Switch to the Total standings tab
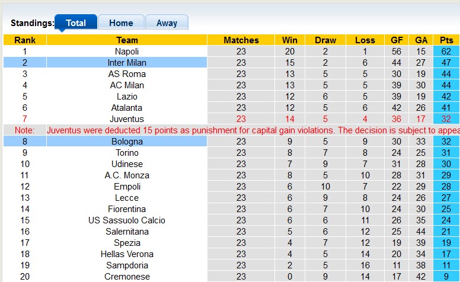The height and width of the screenshot is (282, 460). [76, 23]
